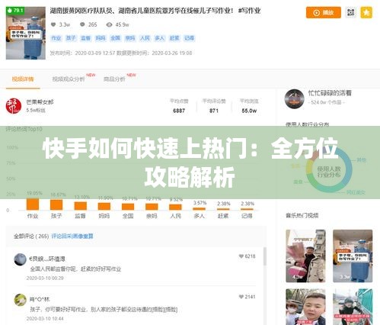The image size is (380, 325).
Task: Open the blue protective suit thumbnail 3.3w
Action: point(353,256)
